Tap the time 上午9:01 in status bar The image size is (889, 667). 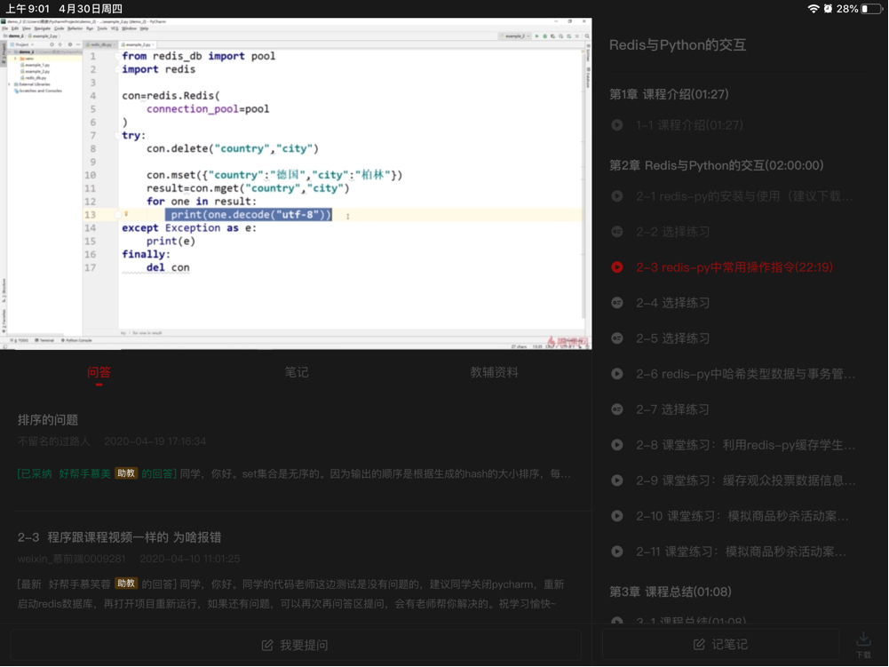(28, 9)
